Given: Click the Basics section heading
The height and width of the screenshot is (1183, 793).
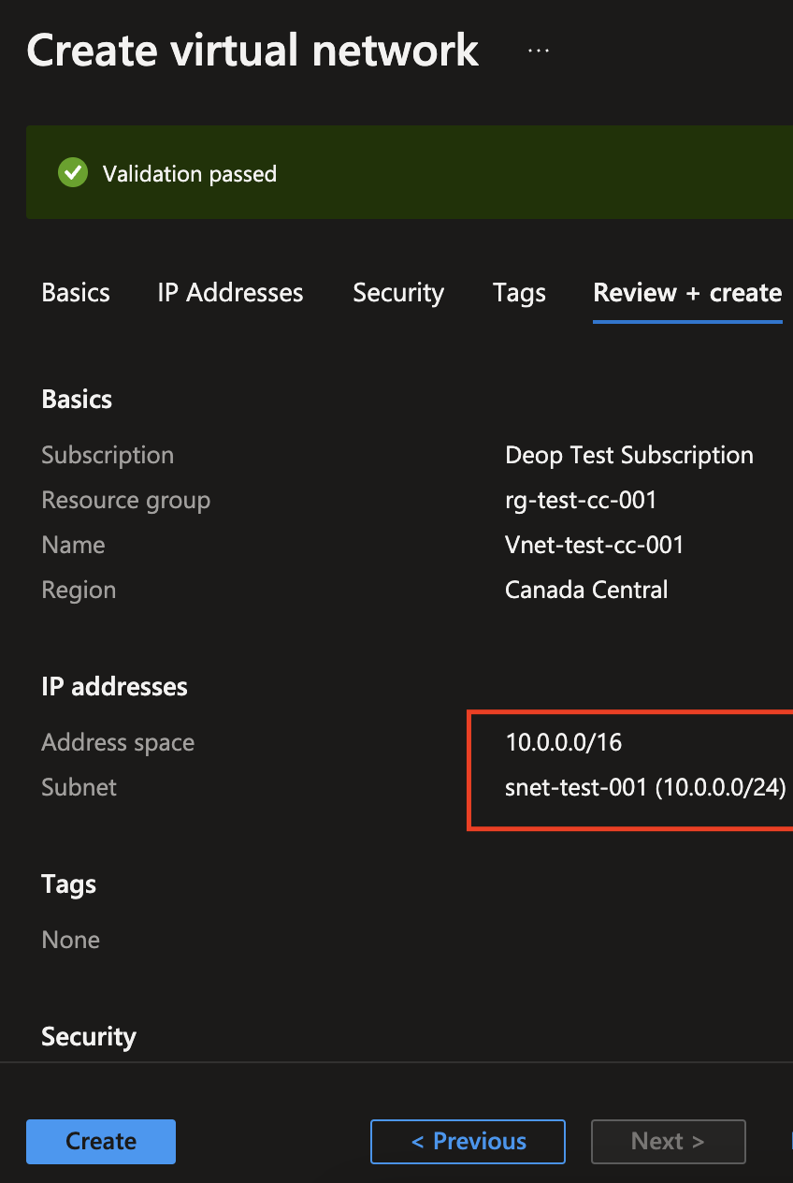Looking at the screenshot, I should pyautogui.click(x=77, y=400).
